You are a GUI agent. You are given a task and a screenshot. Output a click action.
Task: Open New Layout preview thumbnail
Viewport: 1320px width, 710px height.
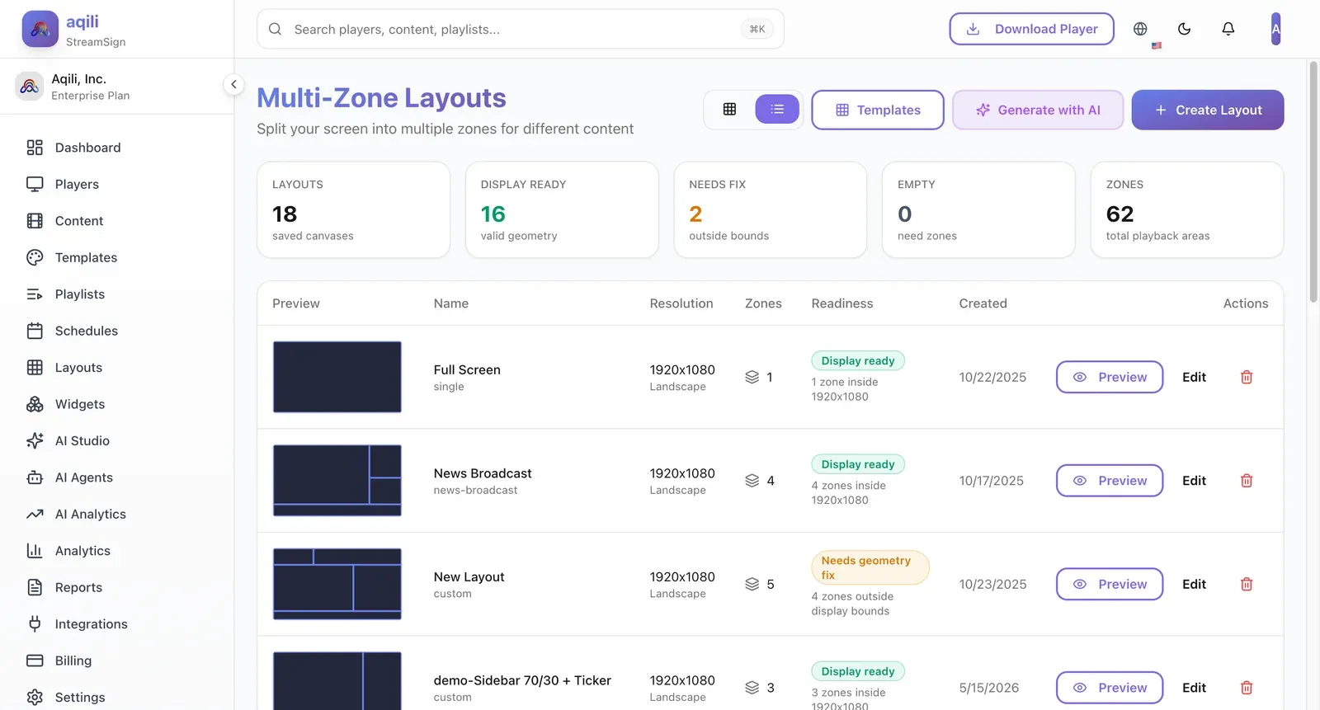pos(337,584)
